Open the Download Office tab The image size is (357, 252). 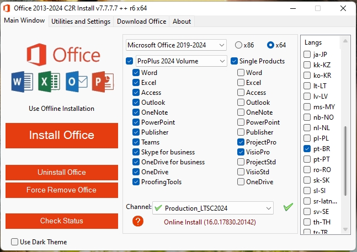coord(141,22)
